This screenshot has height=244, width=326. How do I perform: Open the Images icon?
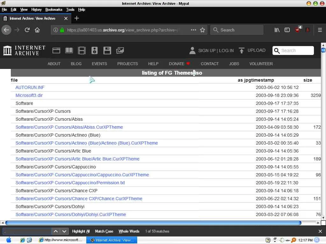(x=120, y=51)
